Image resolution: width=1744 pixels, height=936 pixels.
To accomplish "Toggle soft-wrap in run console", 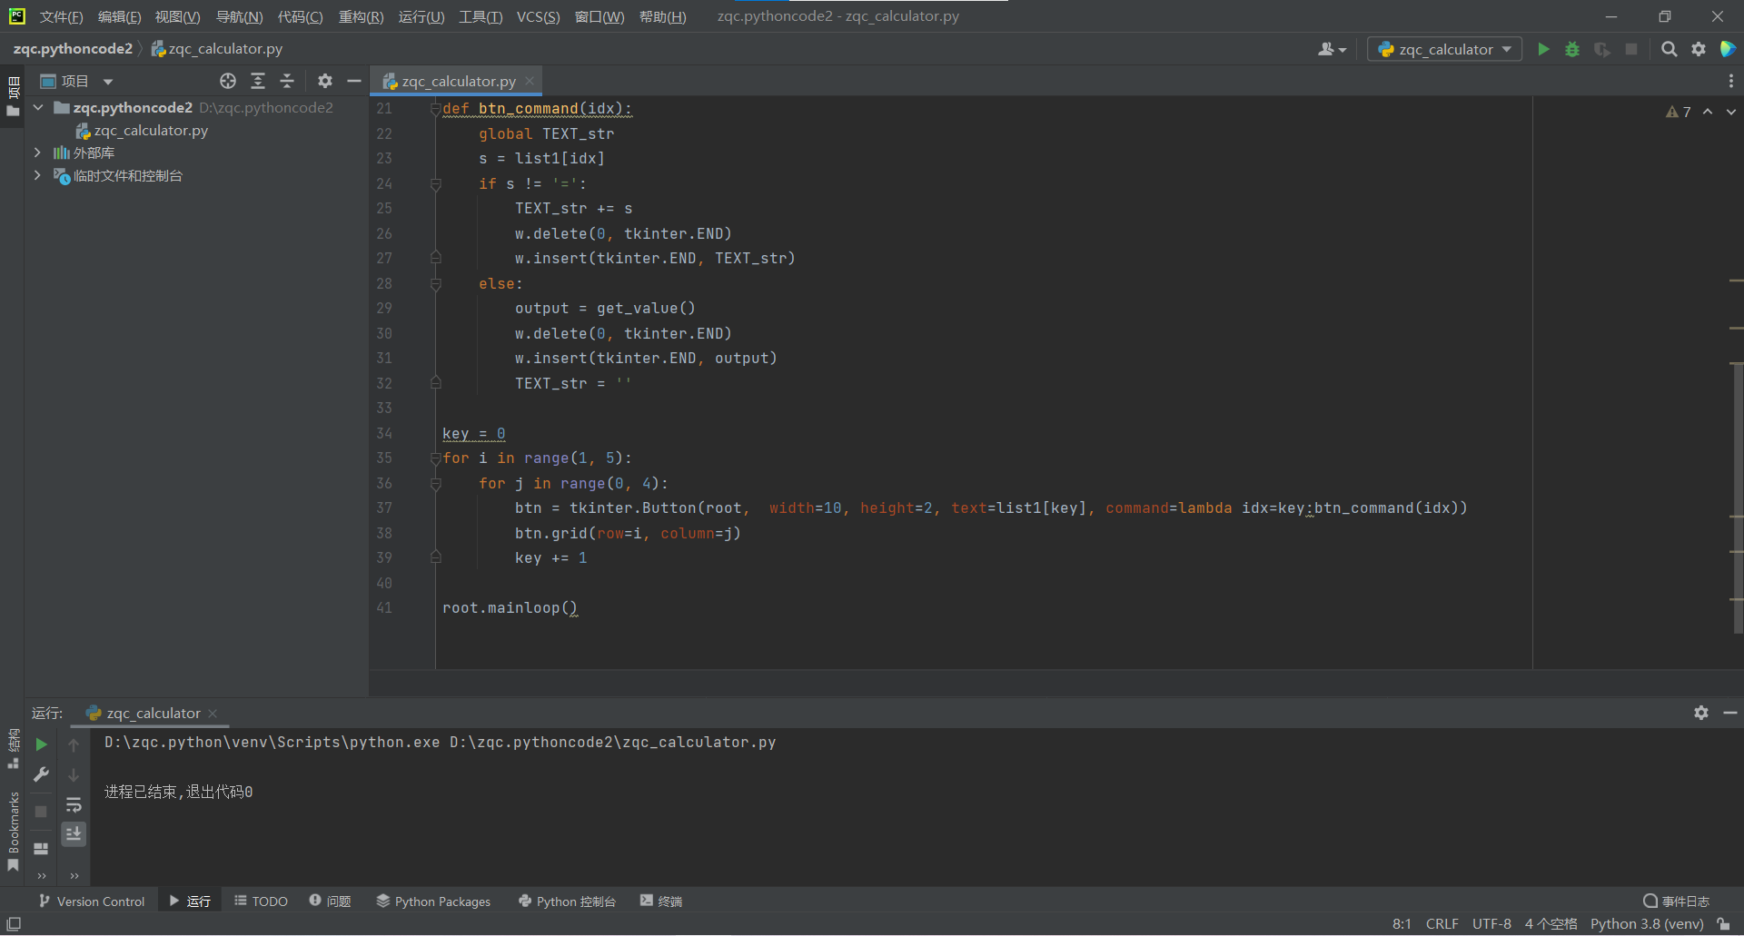I will (74, 805).
